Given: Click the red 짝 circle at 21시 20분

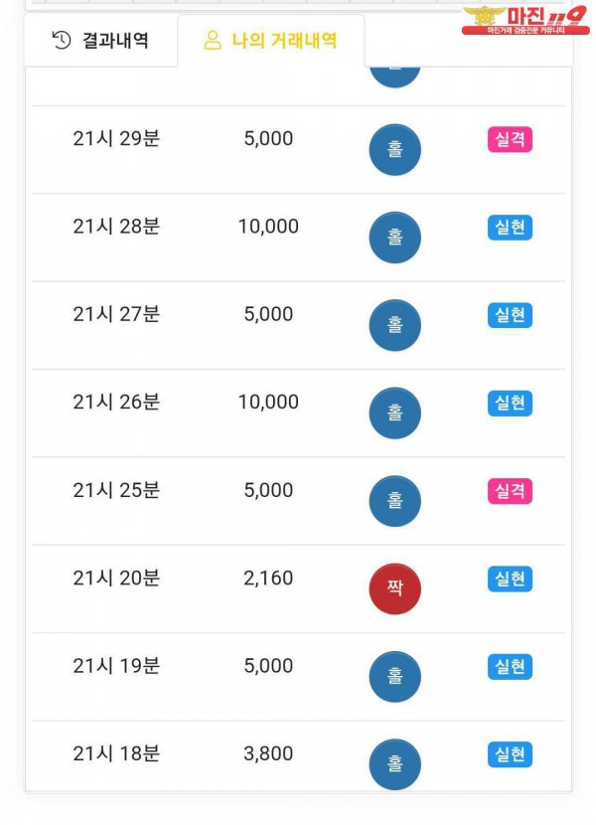Looking at the screenshot, I should tap(395, 588).
